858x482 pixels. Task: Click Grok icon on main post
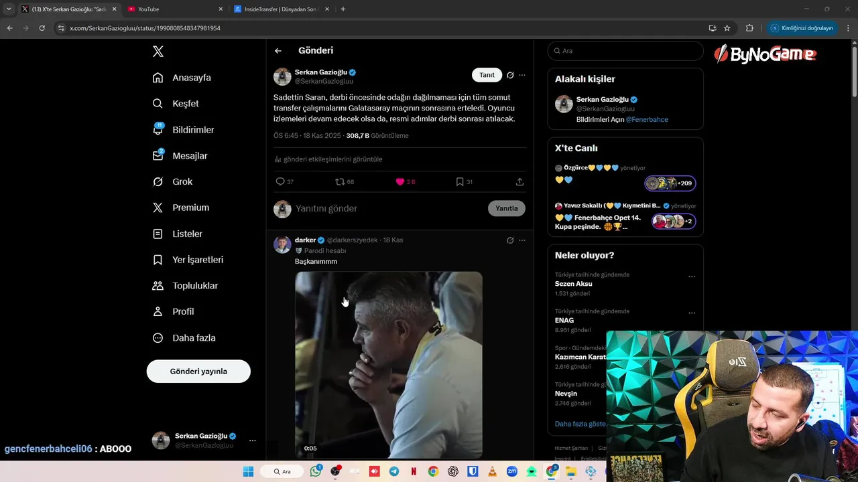pyautogui.click(x=510, y=75)
